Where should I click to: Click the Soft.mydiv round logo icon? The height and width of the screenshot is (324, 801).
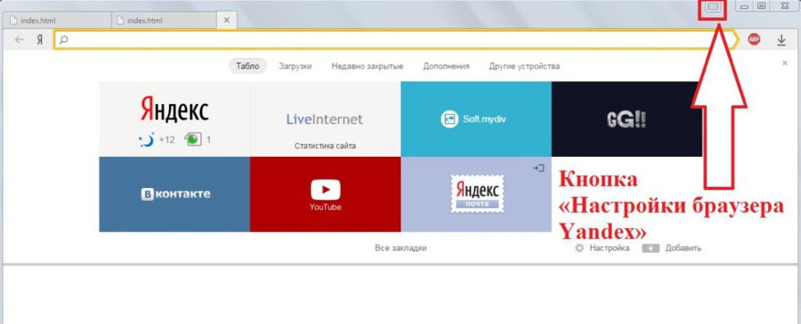(x=450, y=119)
